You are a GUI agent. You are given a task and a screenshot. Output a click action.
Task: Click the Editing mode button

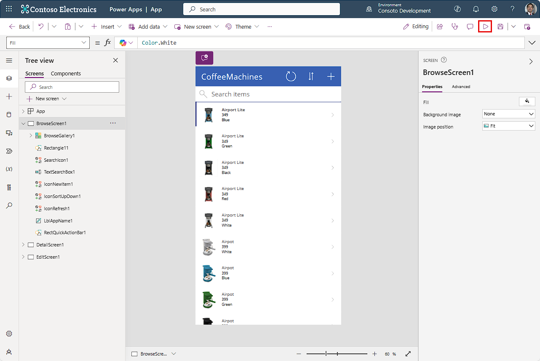(416, 27)
